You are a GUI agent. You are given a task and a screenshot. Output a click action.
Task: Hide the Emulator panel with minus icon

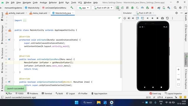point(182,13)
